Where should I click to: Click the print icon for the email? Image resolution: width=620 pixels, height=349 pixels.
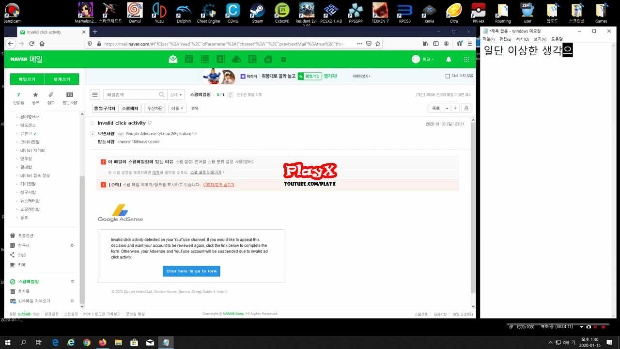coord(466,108)
